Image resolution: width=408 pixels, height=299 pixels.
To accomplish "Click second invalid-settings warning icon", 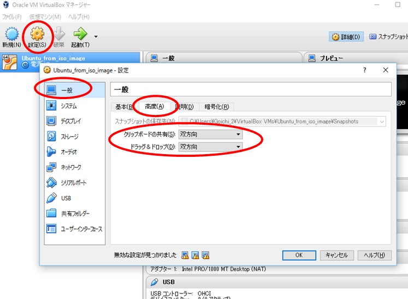I will [x=195, y=255].
